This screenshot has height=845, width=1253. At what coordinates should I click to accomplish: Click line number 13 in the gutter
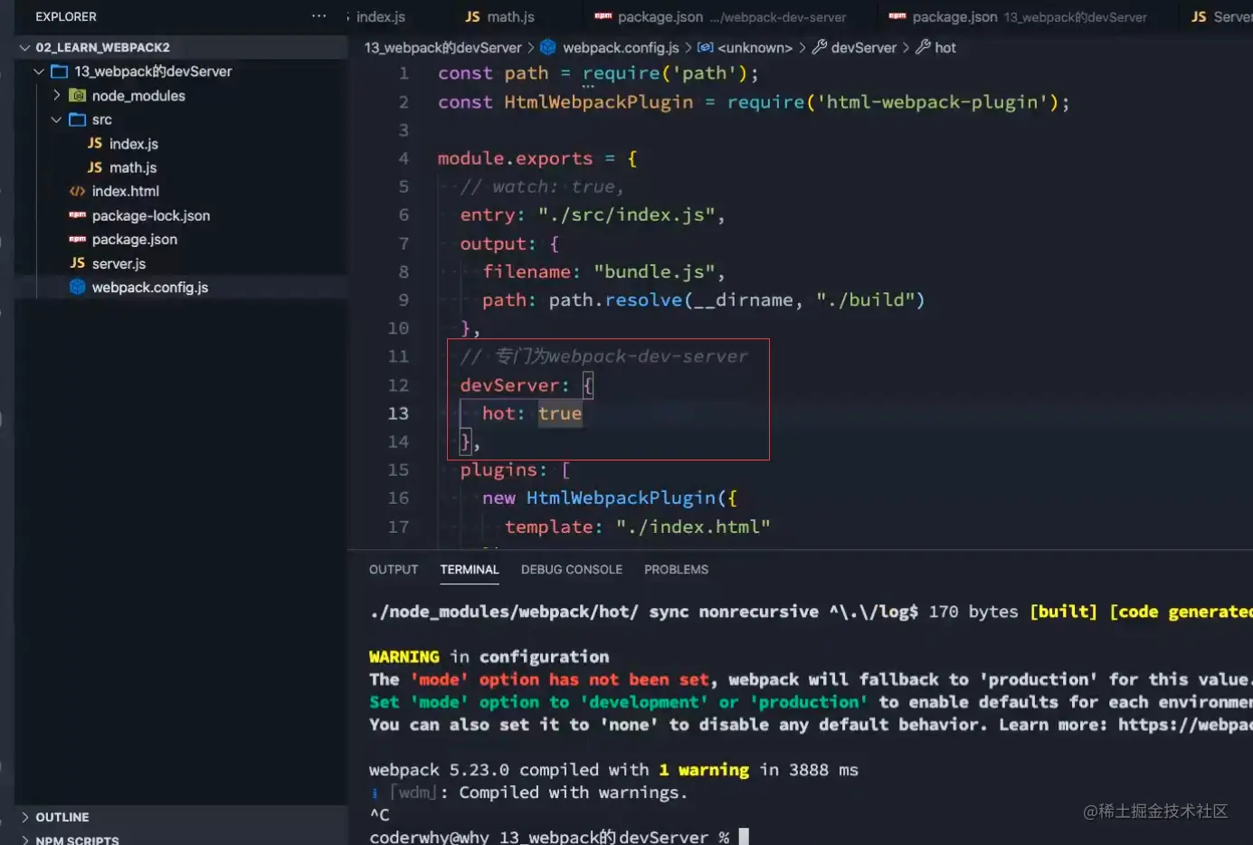tap(398, 413)
